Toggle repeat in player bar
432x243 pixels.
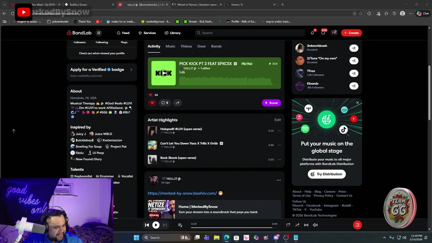pyautogui.click(x=288, y=225)
